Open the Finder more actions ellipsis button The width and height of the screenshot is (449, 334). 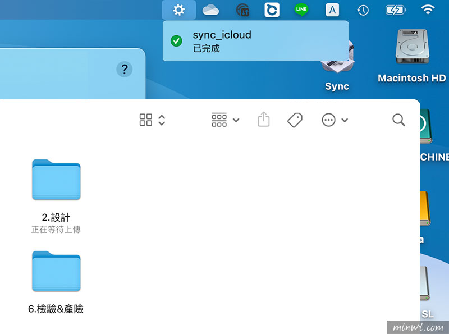[x=328, y=120]
